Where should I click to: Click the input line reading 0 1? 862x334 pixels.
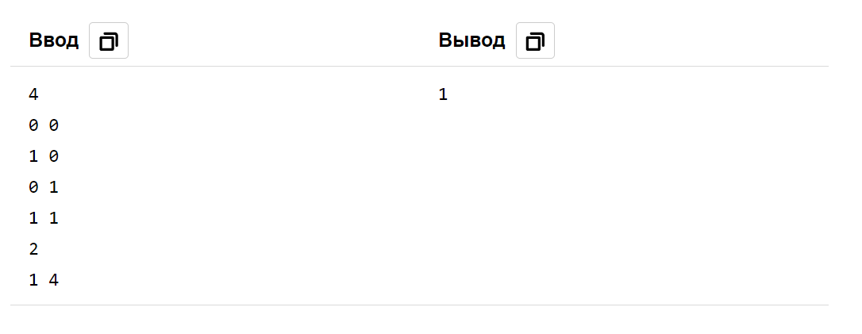pyautogui.click(x=44, y=187)
